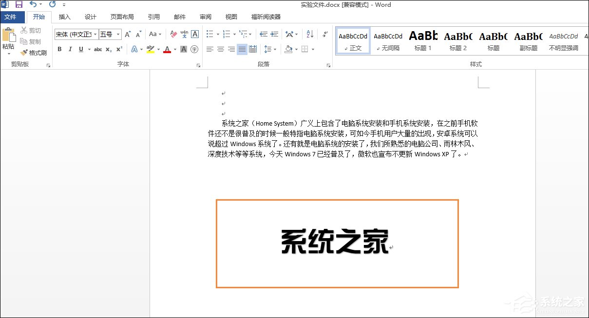
Task: Open the font color swatch dropdown
Action: 174,49
